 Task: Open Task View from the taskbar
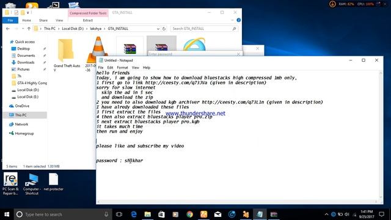119,215
